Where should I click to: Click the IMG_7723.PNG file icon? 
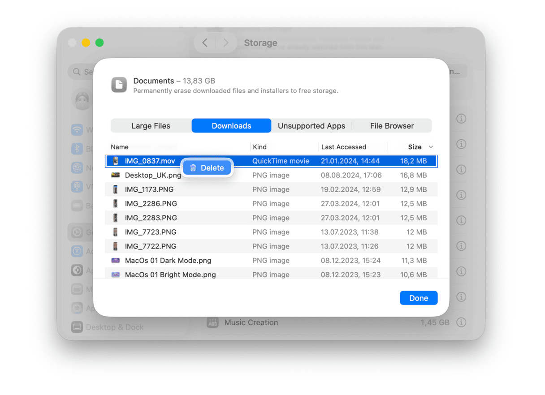pos(116,232)
